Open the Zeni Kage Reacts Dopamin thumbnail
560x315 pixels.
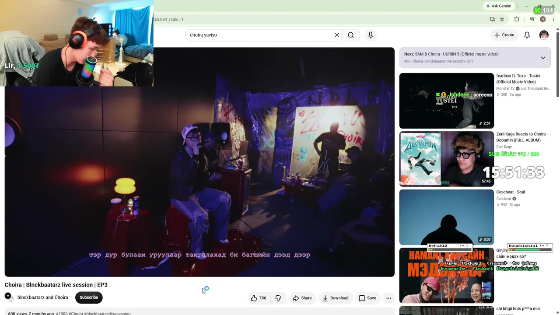tap(446, 159)
